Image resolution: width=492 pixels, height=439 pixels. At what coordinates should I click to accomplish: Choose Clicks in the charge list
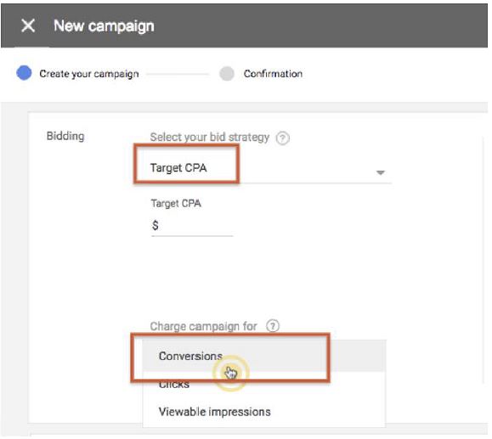pos(264,385)
